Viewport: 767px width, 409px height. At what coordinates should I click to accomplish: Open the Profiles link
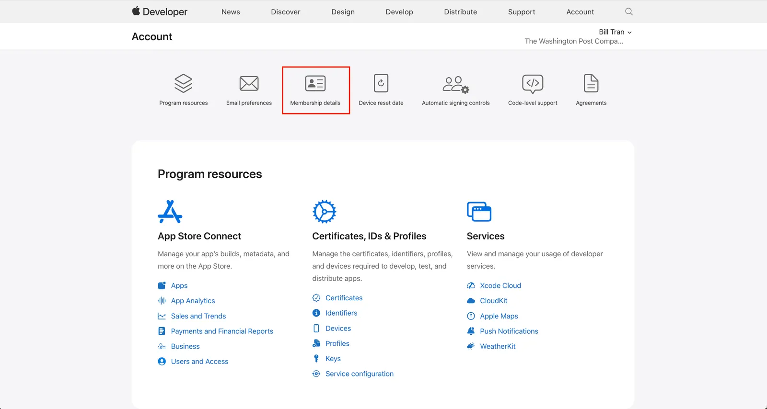337,343
